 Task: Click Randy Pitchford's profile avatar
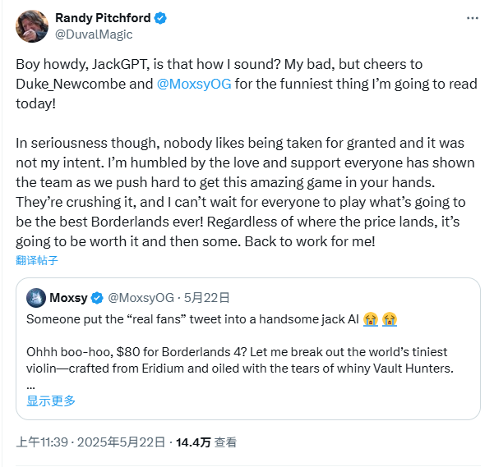pos(31,25)
